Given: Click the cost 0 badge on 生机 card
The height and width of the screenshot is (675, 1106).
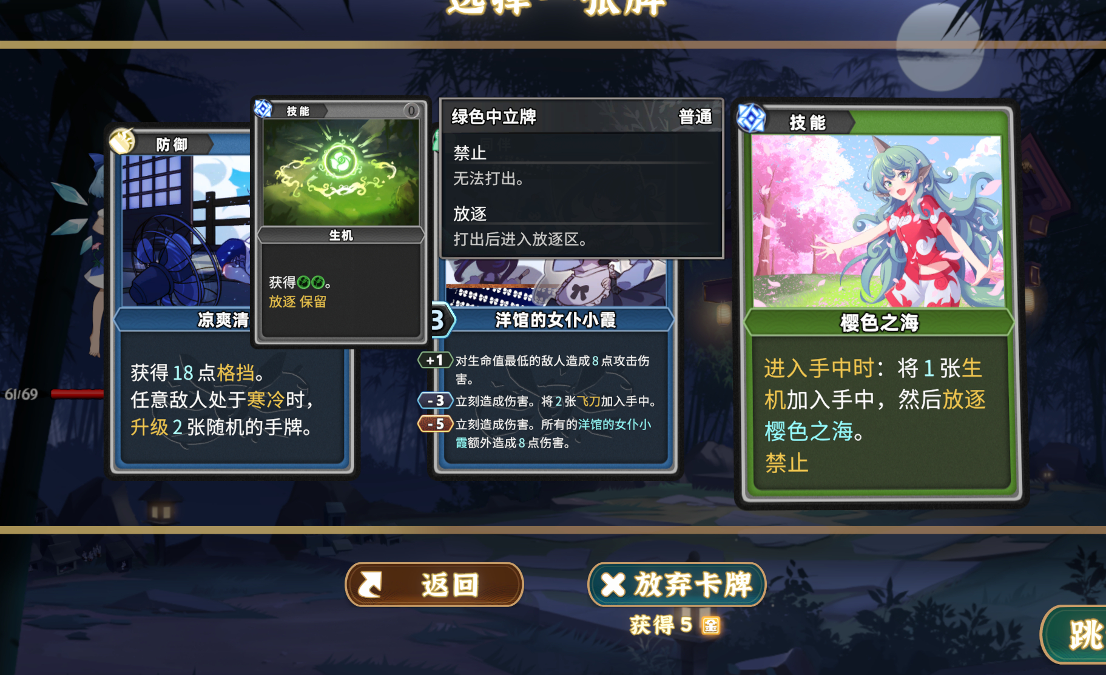Looking at the screenshot, I should click(x=411, y=110).
